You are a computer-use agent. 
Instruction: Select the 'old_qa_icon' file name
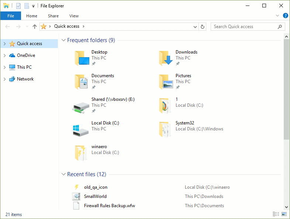[x=96, y=187]
